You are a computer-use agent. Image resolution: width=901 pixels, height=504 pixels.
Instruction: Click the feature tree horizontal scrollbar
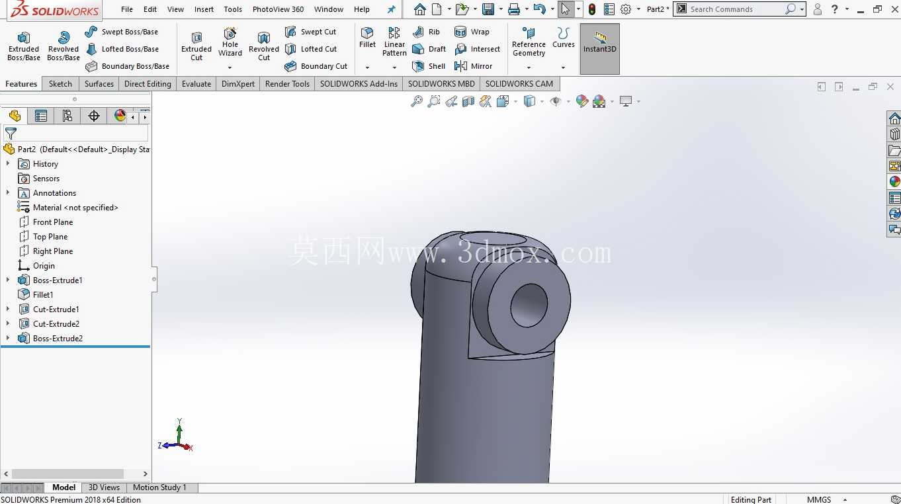pyautogui.click(x=67, y=474)
